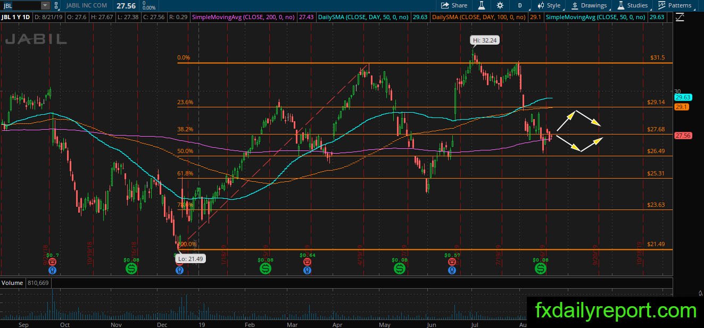Click the February $0.08 dividend icon
The width and height of the screenshot is (704, 328).
[264, 269]
